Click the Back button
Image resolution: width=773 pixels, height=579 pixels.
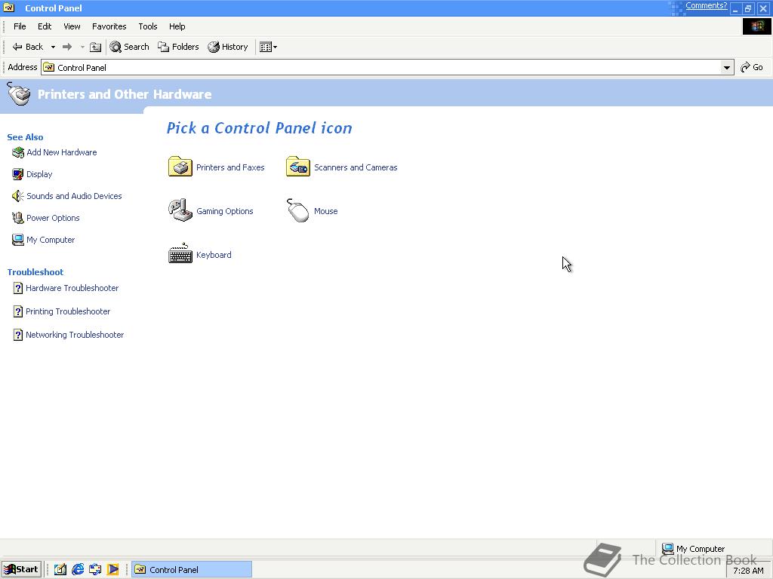pos(28,47)
